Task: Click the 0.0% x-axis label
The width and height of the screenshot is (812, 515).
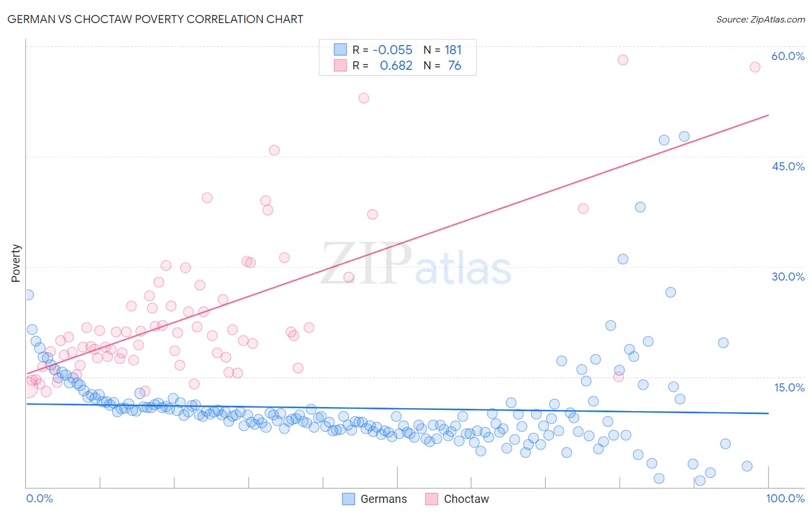Action: (39, 498)
